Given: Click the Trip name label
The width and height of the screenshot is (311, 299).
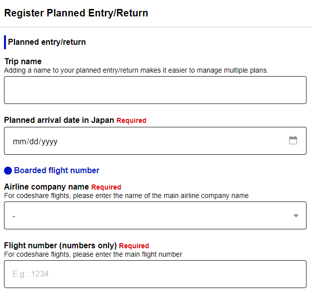Looking at the screenshot, I should tap(23, 62).
